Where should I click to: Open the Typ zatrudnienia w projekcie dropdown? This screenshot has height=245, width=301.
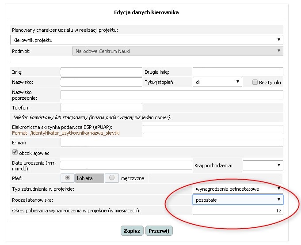[238, 189]
